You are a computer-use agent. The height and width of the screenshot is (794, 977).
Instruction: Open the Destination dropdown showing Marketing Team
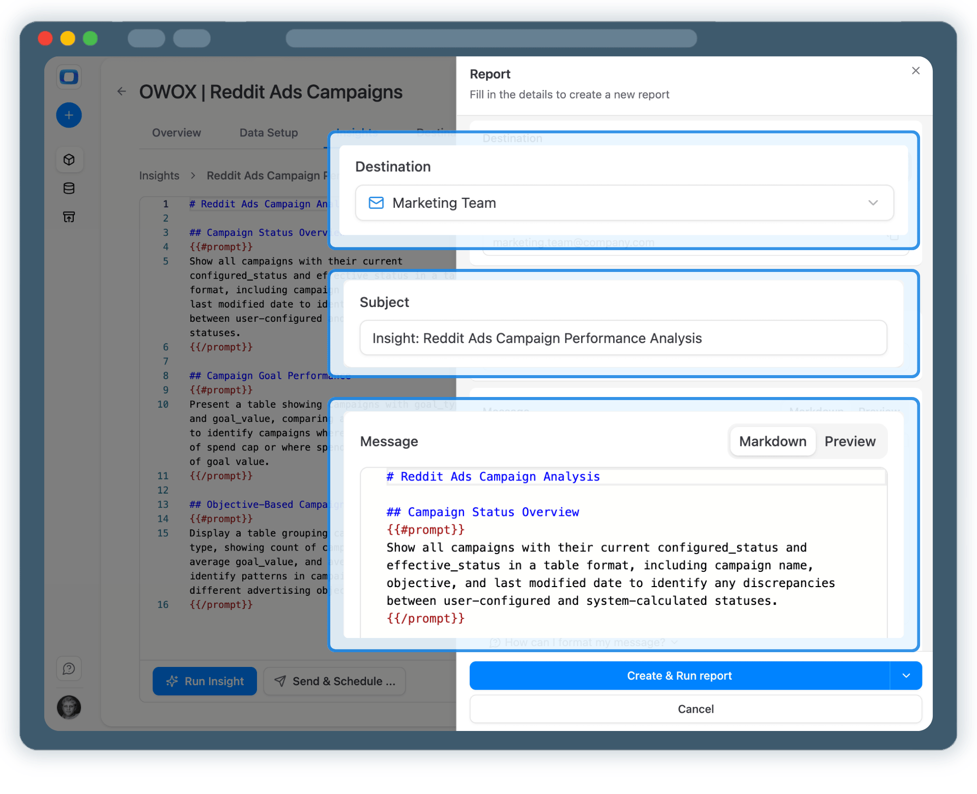point(873,203)
